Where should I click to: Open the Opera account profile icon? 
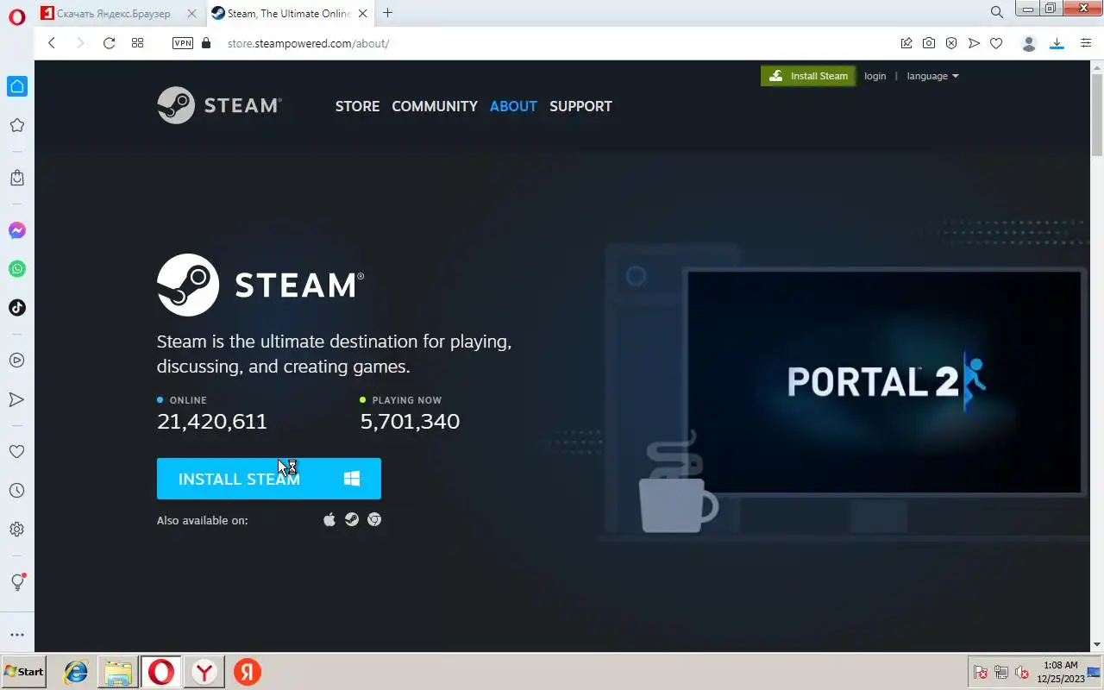(1028, 43)
